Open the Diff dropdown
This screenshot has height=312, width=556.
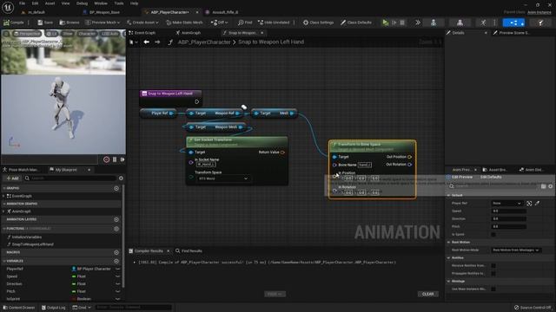(219, 23)
